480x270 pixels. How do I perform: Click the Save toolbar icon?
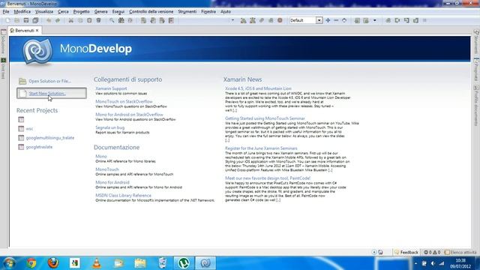(26, 20)
